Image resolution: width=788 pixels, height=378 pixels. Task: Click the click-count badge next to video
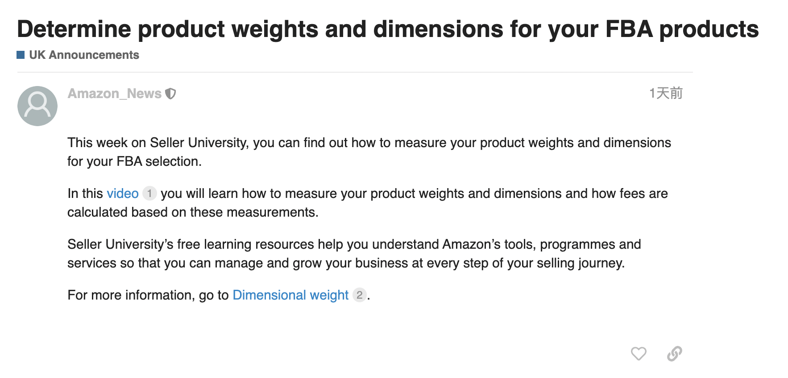[149, 193]
